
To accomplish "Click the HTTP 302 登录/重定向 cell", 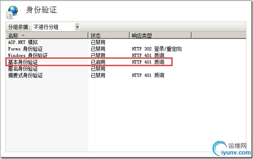I will 157,49.
